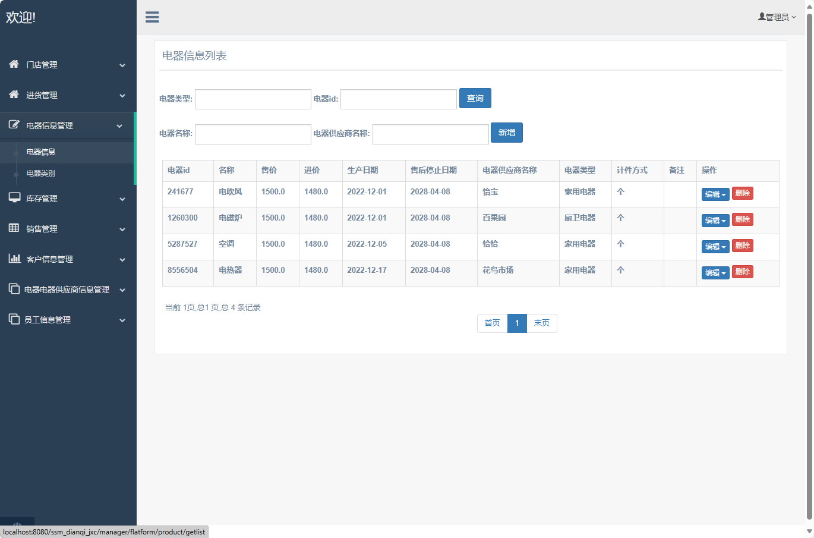Click the home icon beside 进货管理
814x538 pixels.
(x=14, y=95)
